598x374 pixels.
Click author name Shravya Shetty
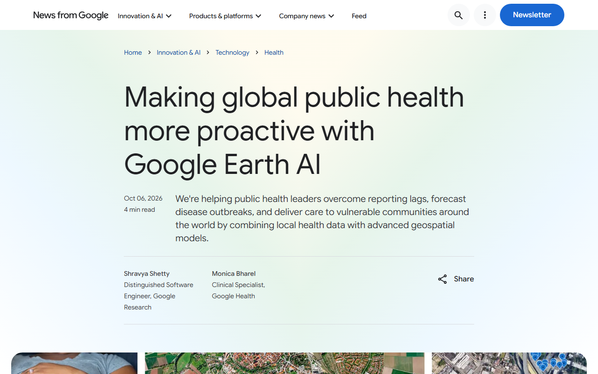tap(147, 273)
